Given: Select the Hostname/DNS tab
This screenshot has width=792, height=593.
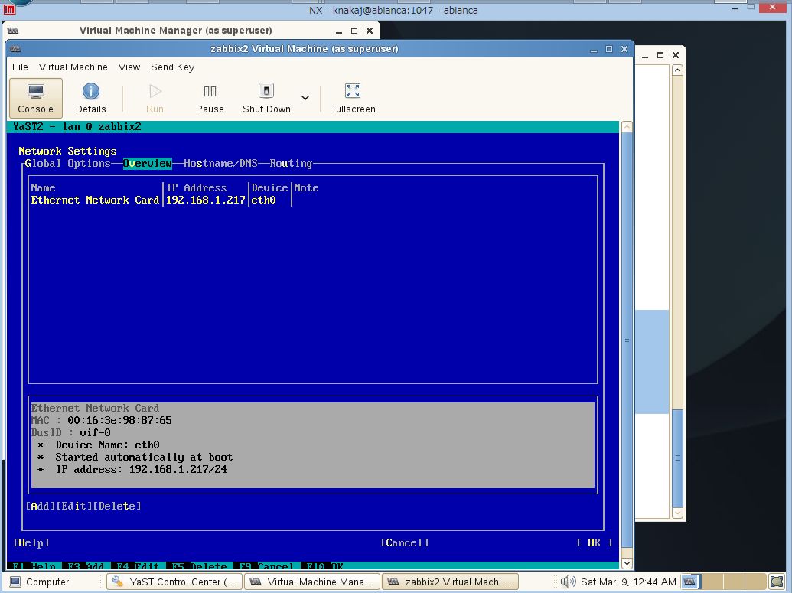Looking at the screenshot, I should click(220, 163).
